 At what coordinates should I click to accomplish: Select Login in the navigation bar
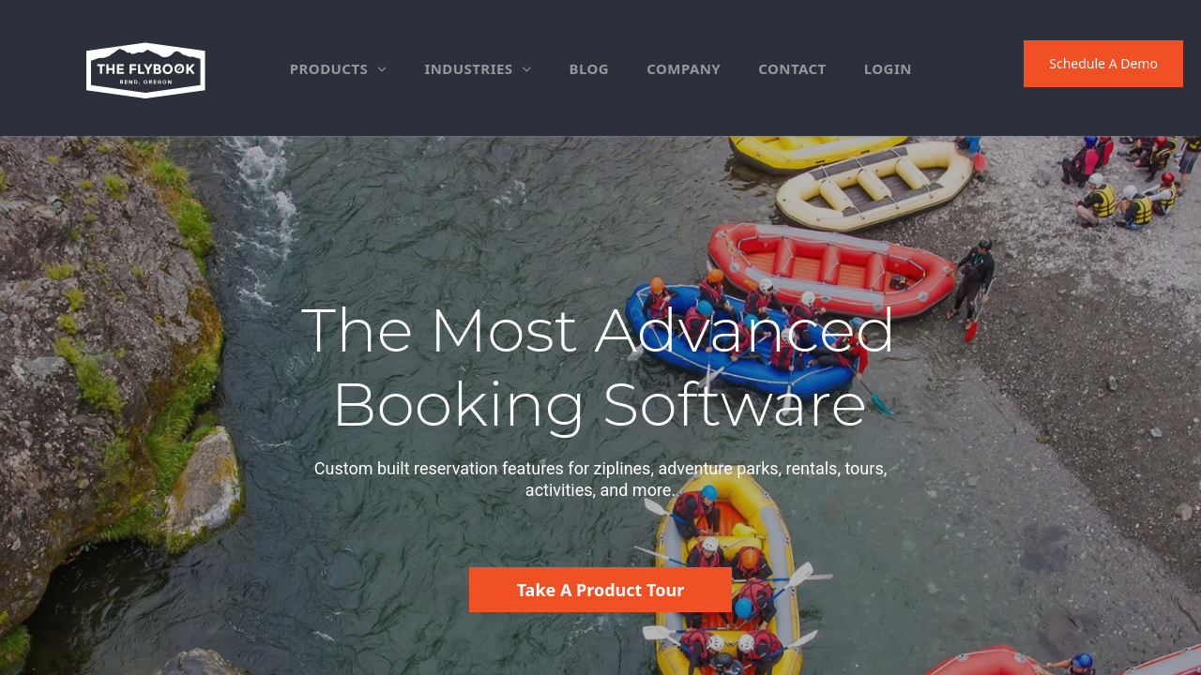888,69
